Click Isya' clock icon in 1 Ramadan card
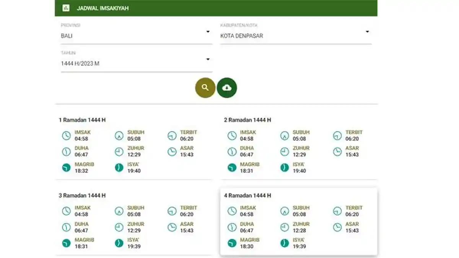 [x=119, y=167]
